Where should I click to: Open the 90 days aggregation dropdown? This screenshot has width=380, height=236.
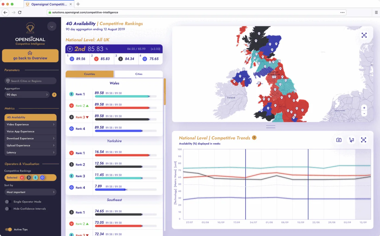click(x=27, y=95)
